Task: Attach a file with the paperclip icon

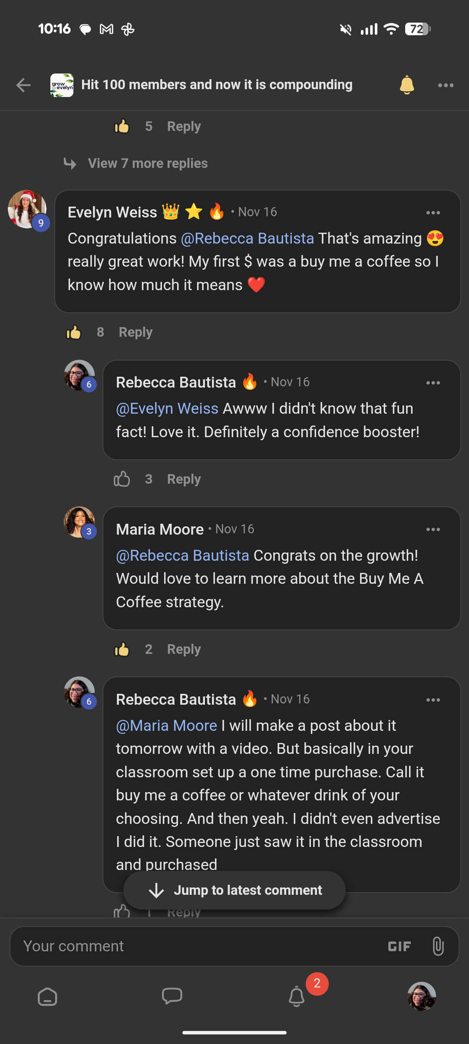Action: pos(438,946)
